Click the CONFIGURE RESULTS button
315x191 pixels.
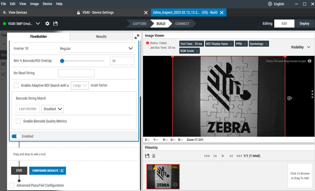coord(47,171)
